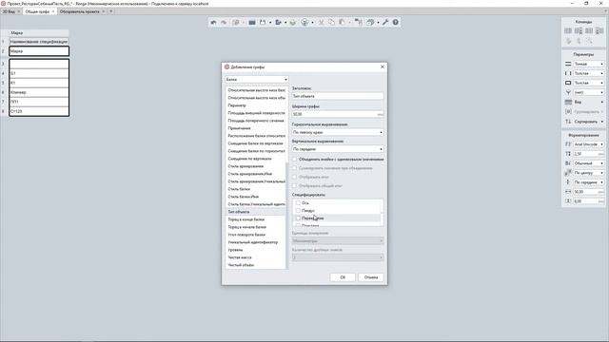Switch to the Общая графа tab
The width and height of the screenshot is (609, 342).
coord(37,11)
